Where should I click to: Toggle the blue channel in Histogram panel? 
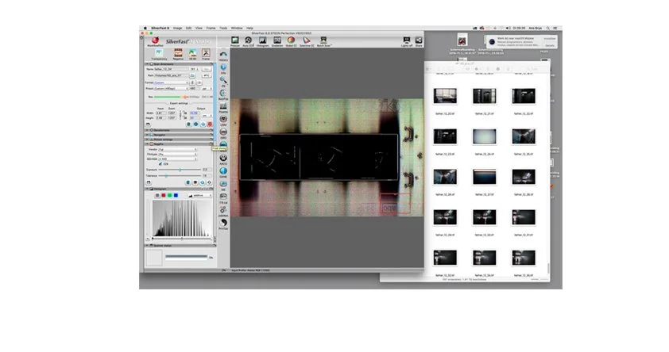[x=176, y=195]
